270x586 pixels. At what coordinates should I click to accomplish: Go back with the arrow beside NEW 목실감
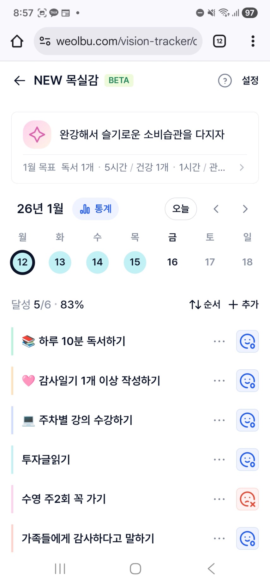20,81
